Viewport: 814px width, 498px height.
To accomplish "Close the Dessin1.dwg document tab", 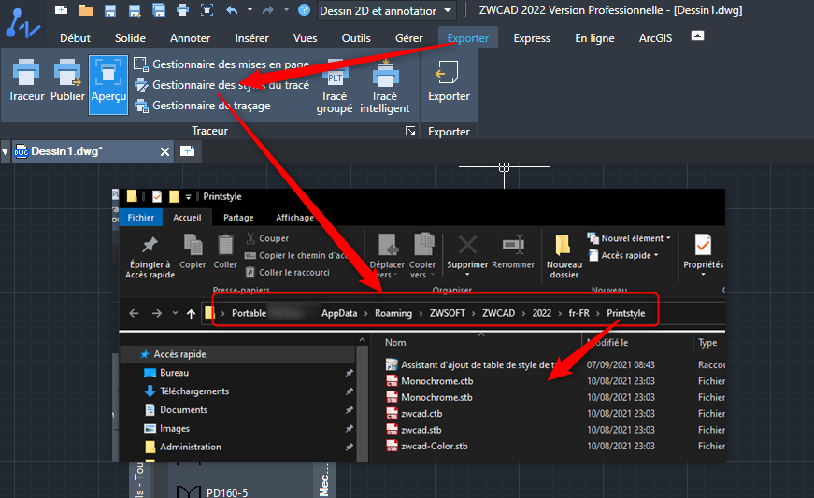I will pos(164,151).
